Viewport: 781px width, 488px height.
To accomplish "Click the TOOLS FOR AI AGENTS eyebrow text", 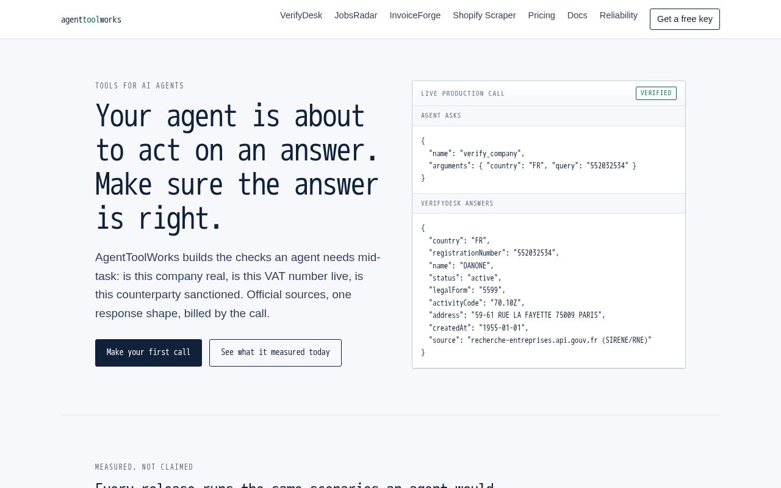I will click(x=140, y=86).
